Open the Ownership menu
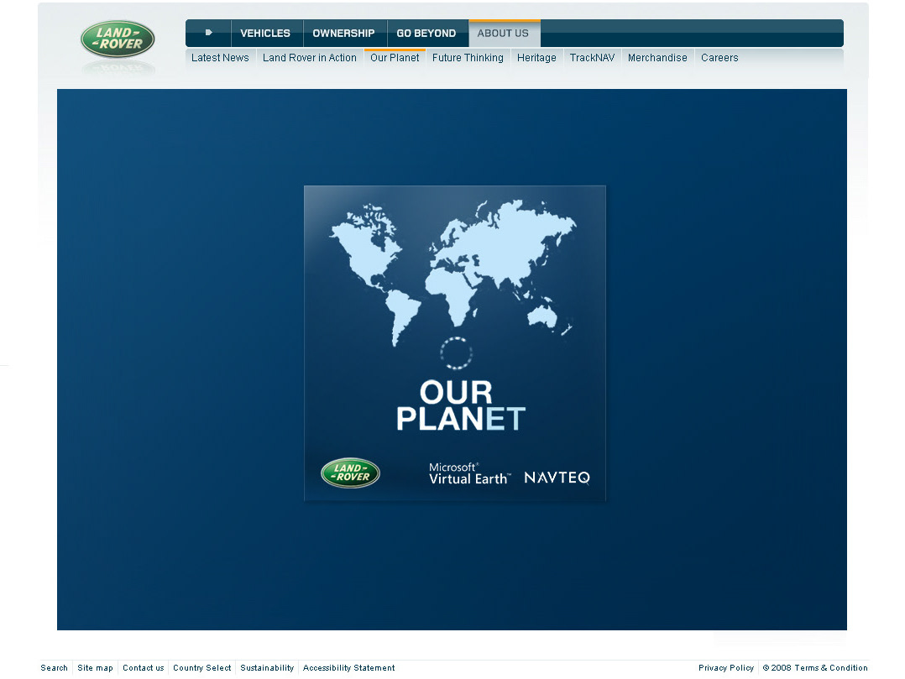Screen dimensions: 905x679 point(344,34)
